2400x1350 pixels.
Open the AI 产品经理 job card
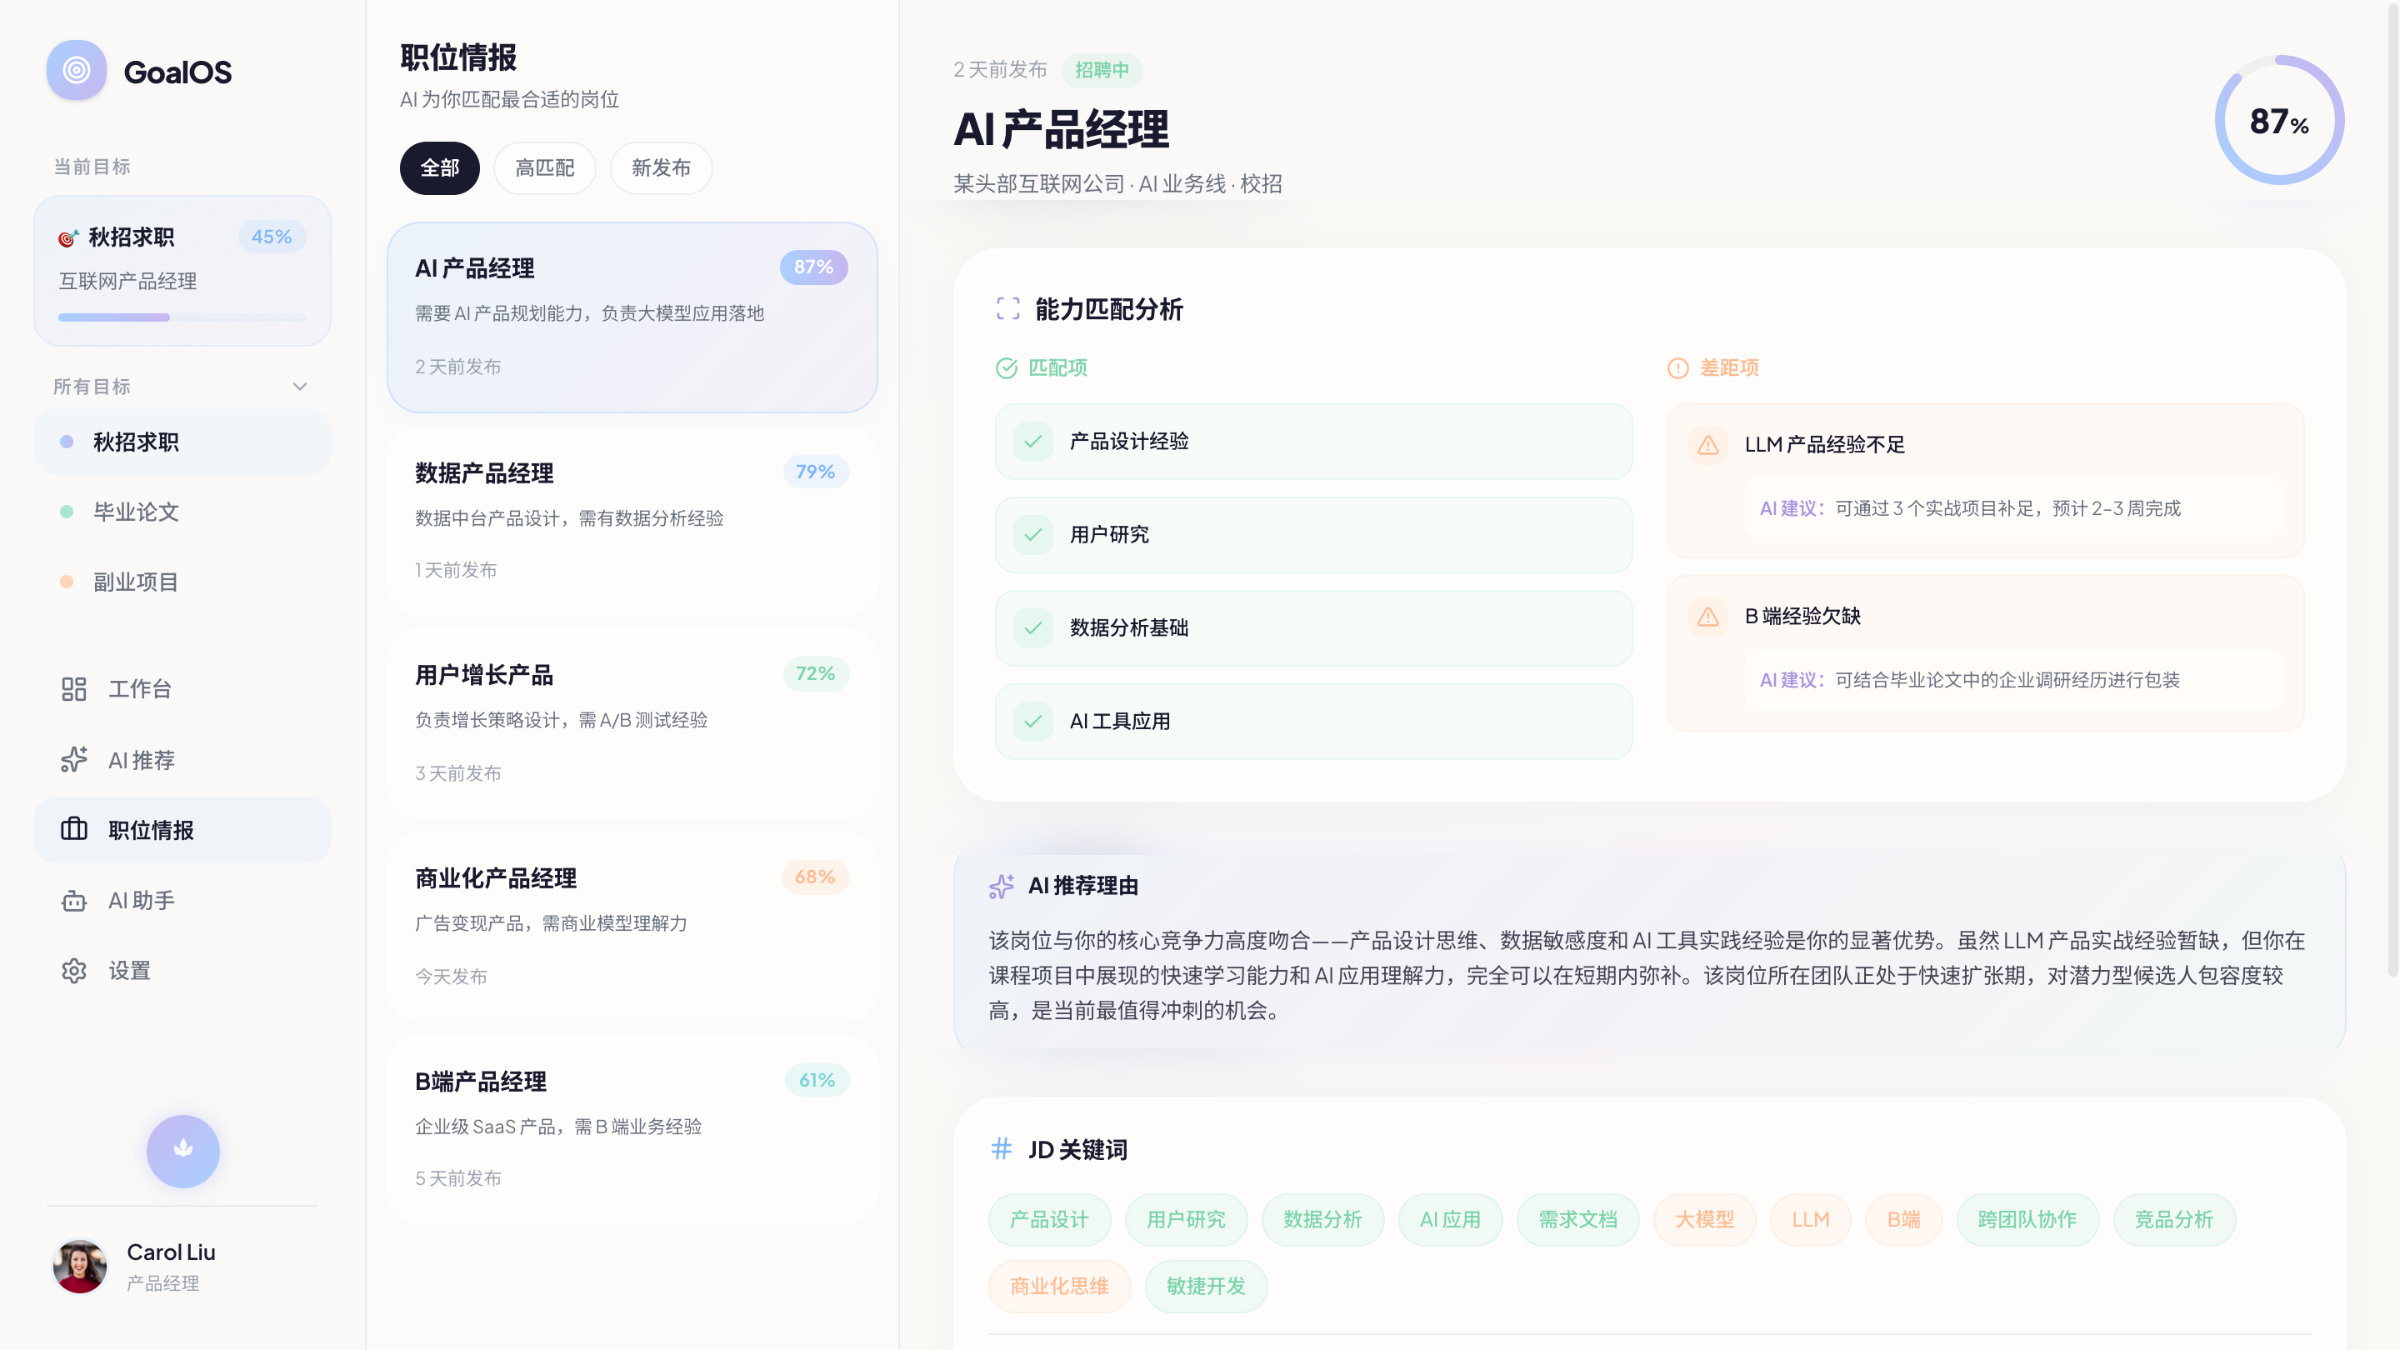click(x=632, y=317)
